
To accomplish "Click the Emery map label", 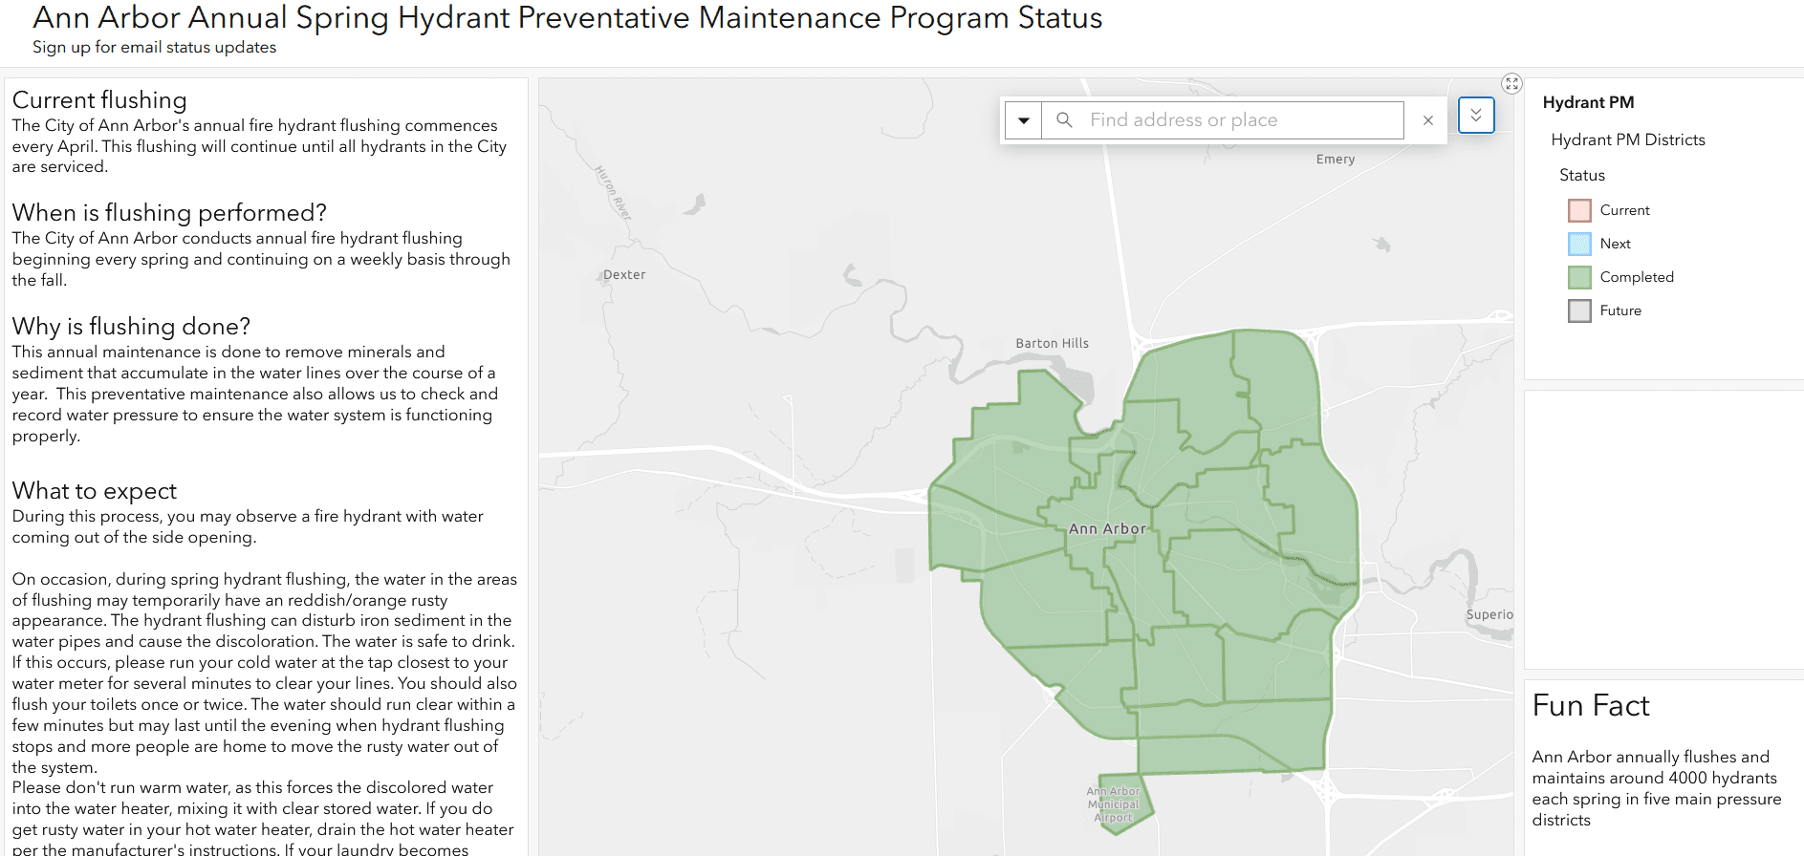I will click(1335, 159).
